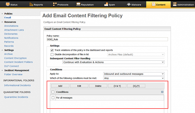
Task: Open the Folder Overview link
Action: [13, 74]
